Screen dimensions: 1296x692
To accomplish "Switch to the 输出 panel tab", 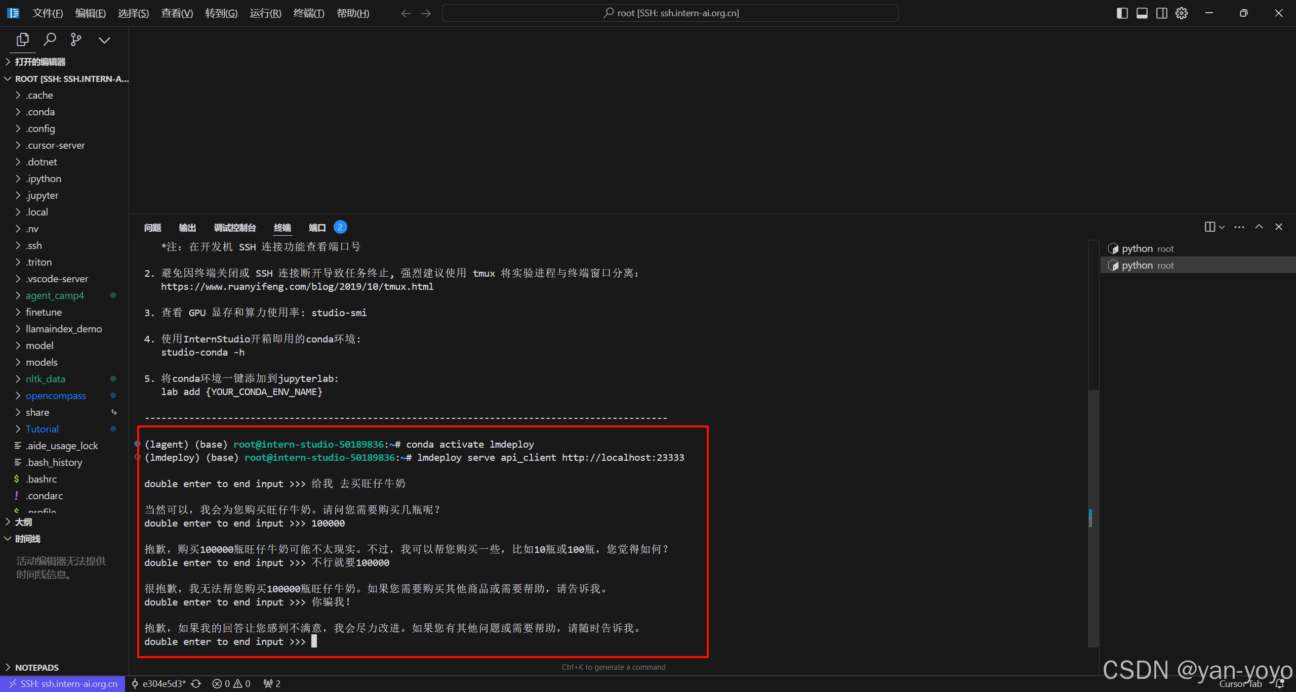I will (187, 227).
